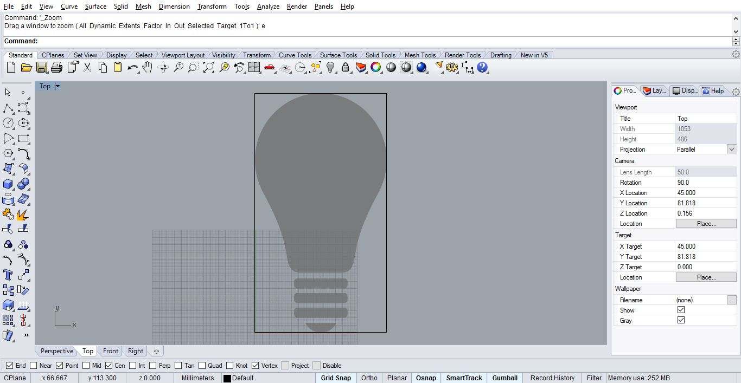Click the Print icon
741x383 pixels.
pyautogui.click(x=56, y=68)
